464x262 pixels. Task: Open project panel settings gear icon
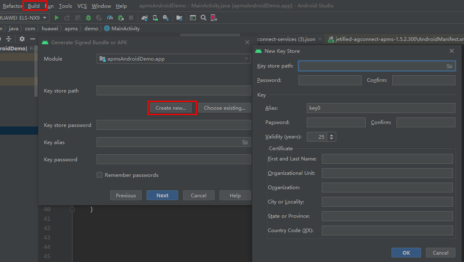point(22,39)
